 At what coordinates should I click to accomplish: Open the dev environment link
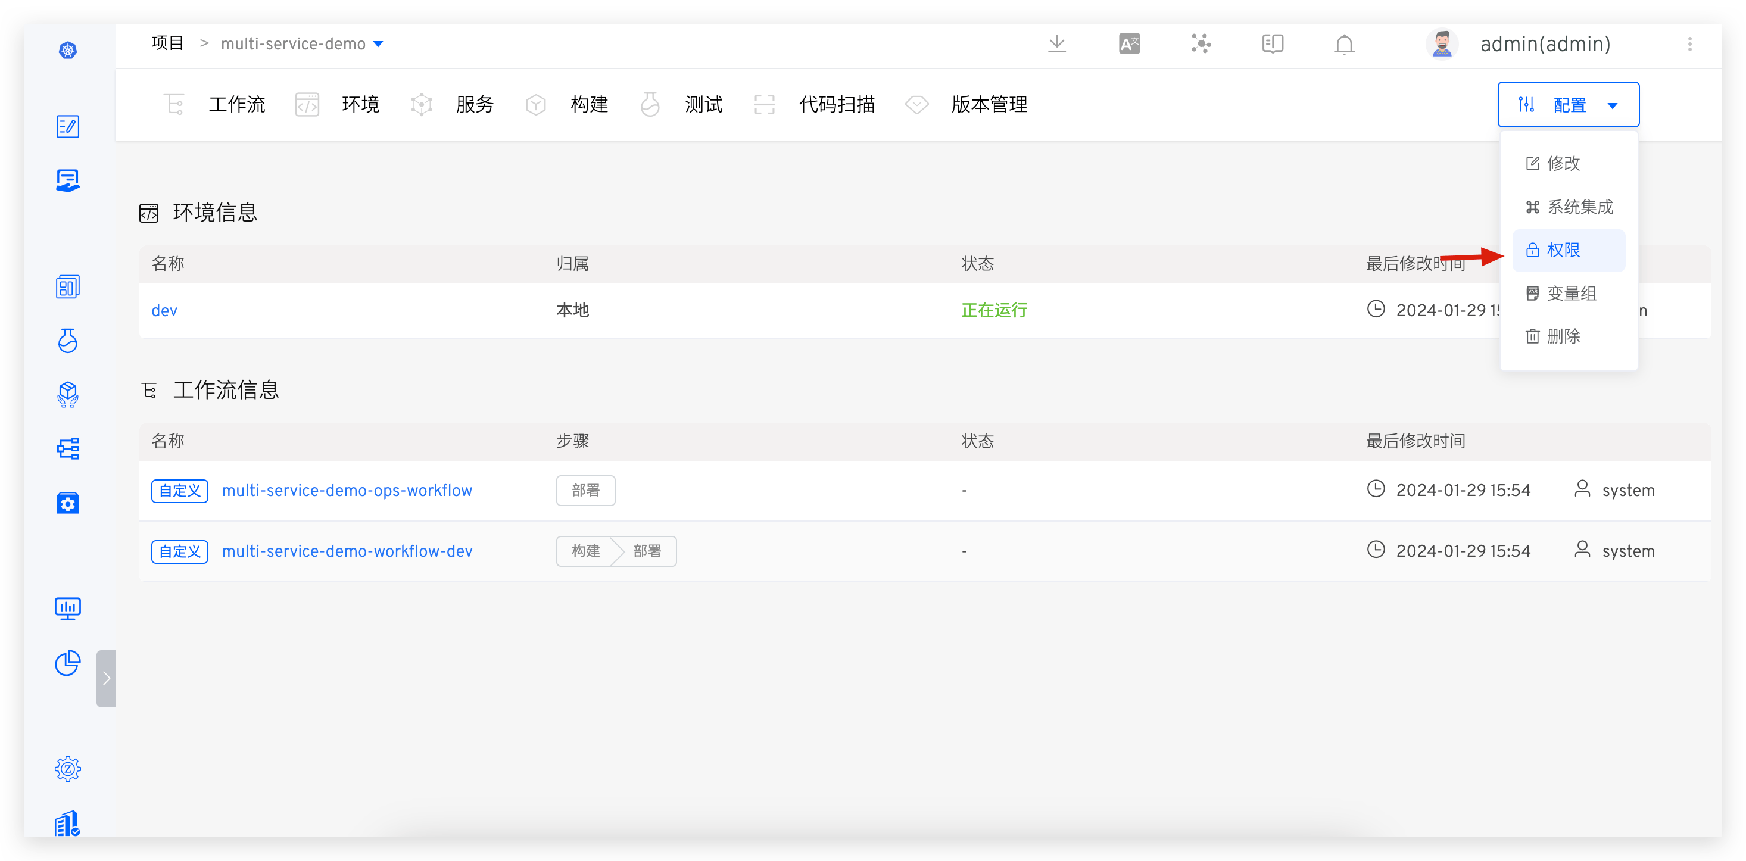164,310
